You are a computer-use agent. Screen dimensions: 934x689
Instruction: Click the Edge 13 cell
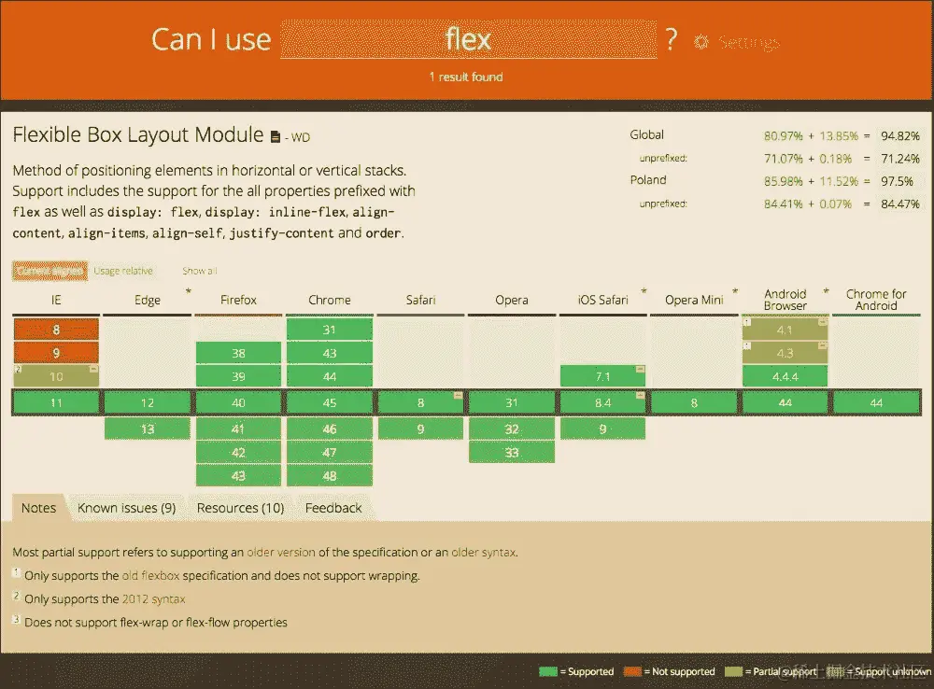click(x=148, y=429)
